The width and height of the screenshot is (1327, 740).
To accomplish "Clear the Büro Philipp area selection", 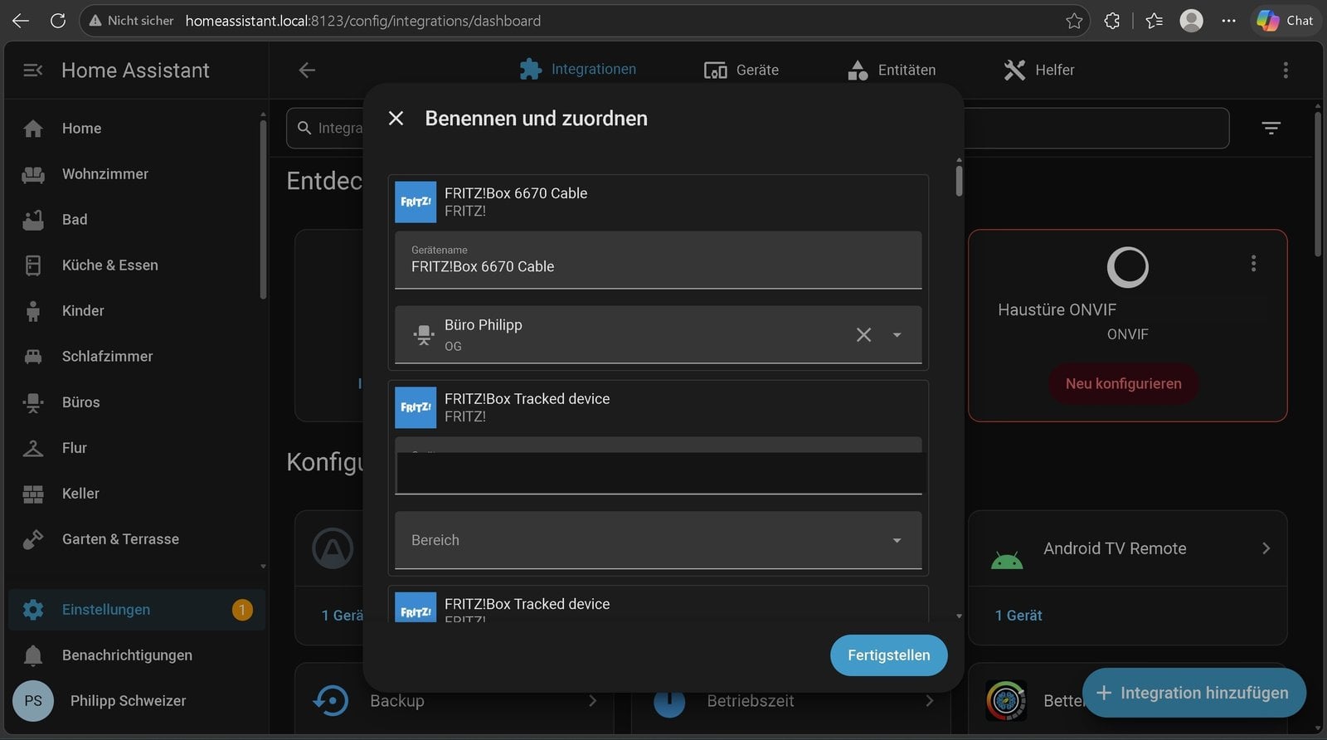I will pos(863,334).
